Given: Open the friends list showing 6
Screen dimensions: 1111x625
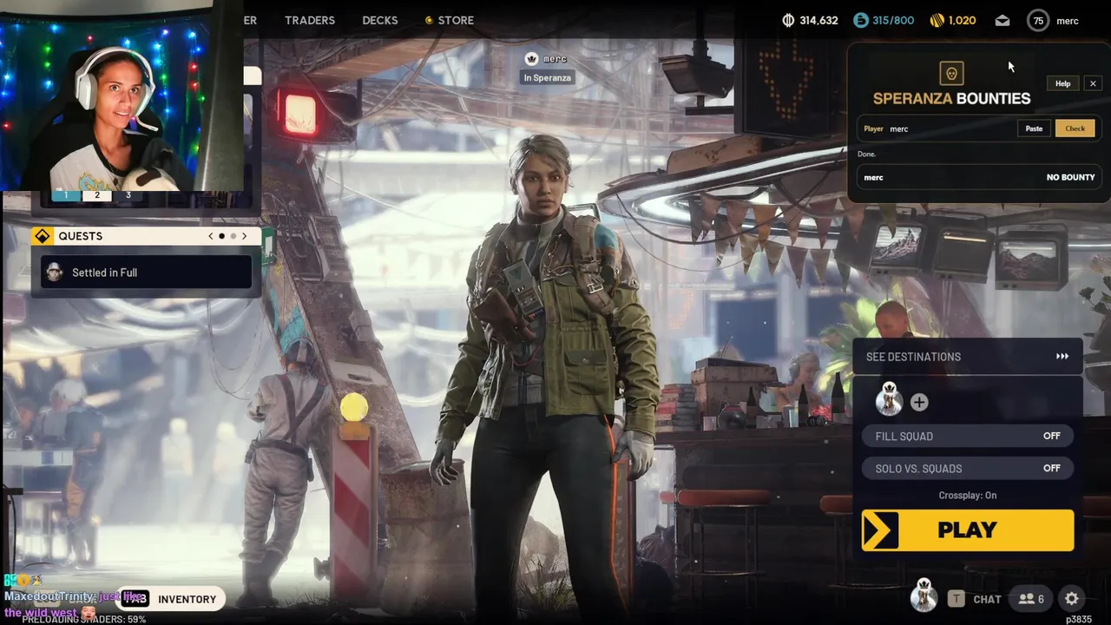Looking at the screenshot, I should 1031,599.
